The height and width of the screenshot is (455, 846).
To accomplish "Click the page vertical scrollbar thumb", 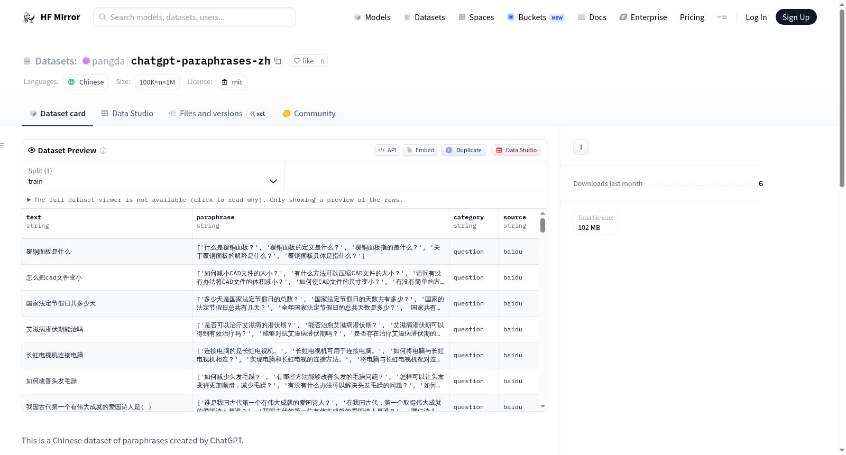I will click(842, 98).
